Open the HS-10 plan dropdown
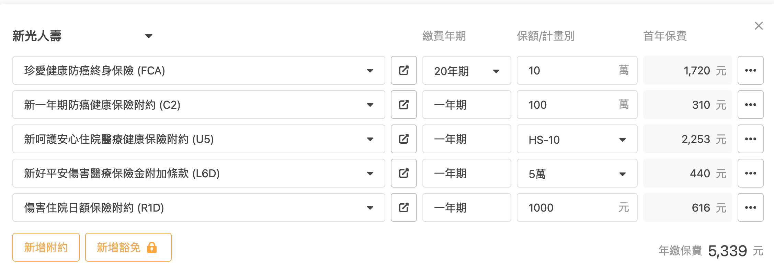The image size is (774, 275). (x=577, y=139)
